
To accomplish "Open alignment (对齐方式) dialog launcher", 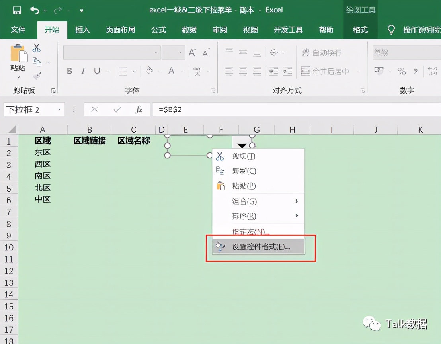I will (363, 90).
